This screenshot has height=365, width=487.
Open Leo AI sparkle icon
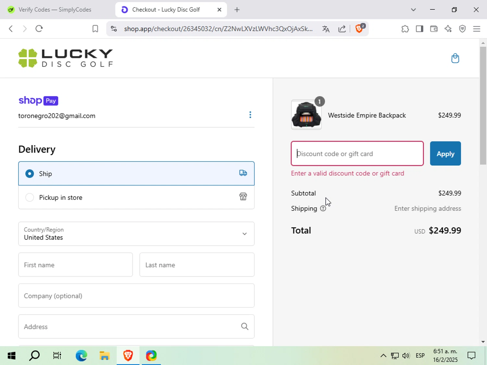click(x=448, y=29)
